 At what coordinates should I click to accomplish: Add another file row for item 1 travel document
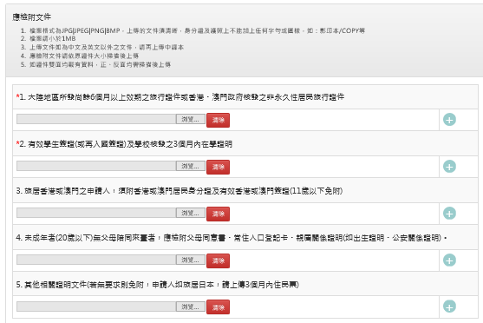[449, 120]
